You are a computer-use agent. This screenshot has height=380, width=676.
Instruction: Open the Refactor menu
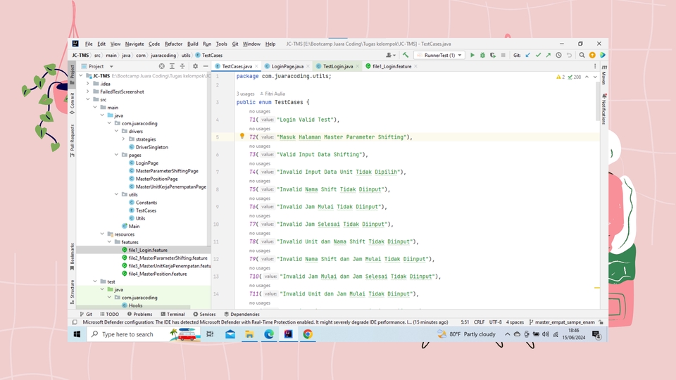pyautogui.click(x=173, y=44)
